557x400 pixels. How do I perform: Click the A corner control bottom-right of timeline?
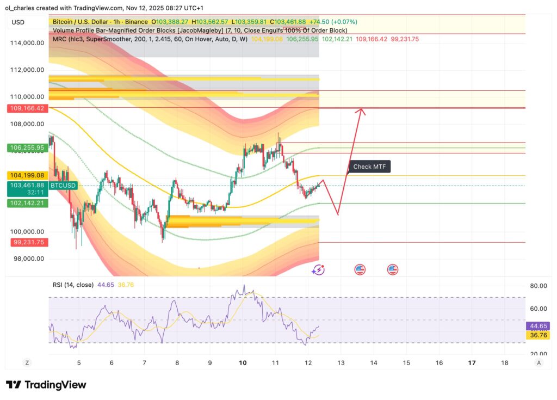(x=540, y=362)
